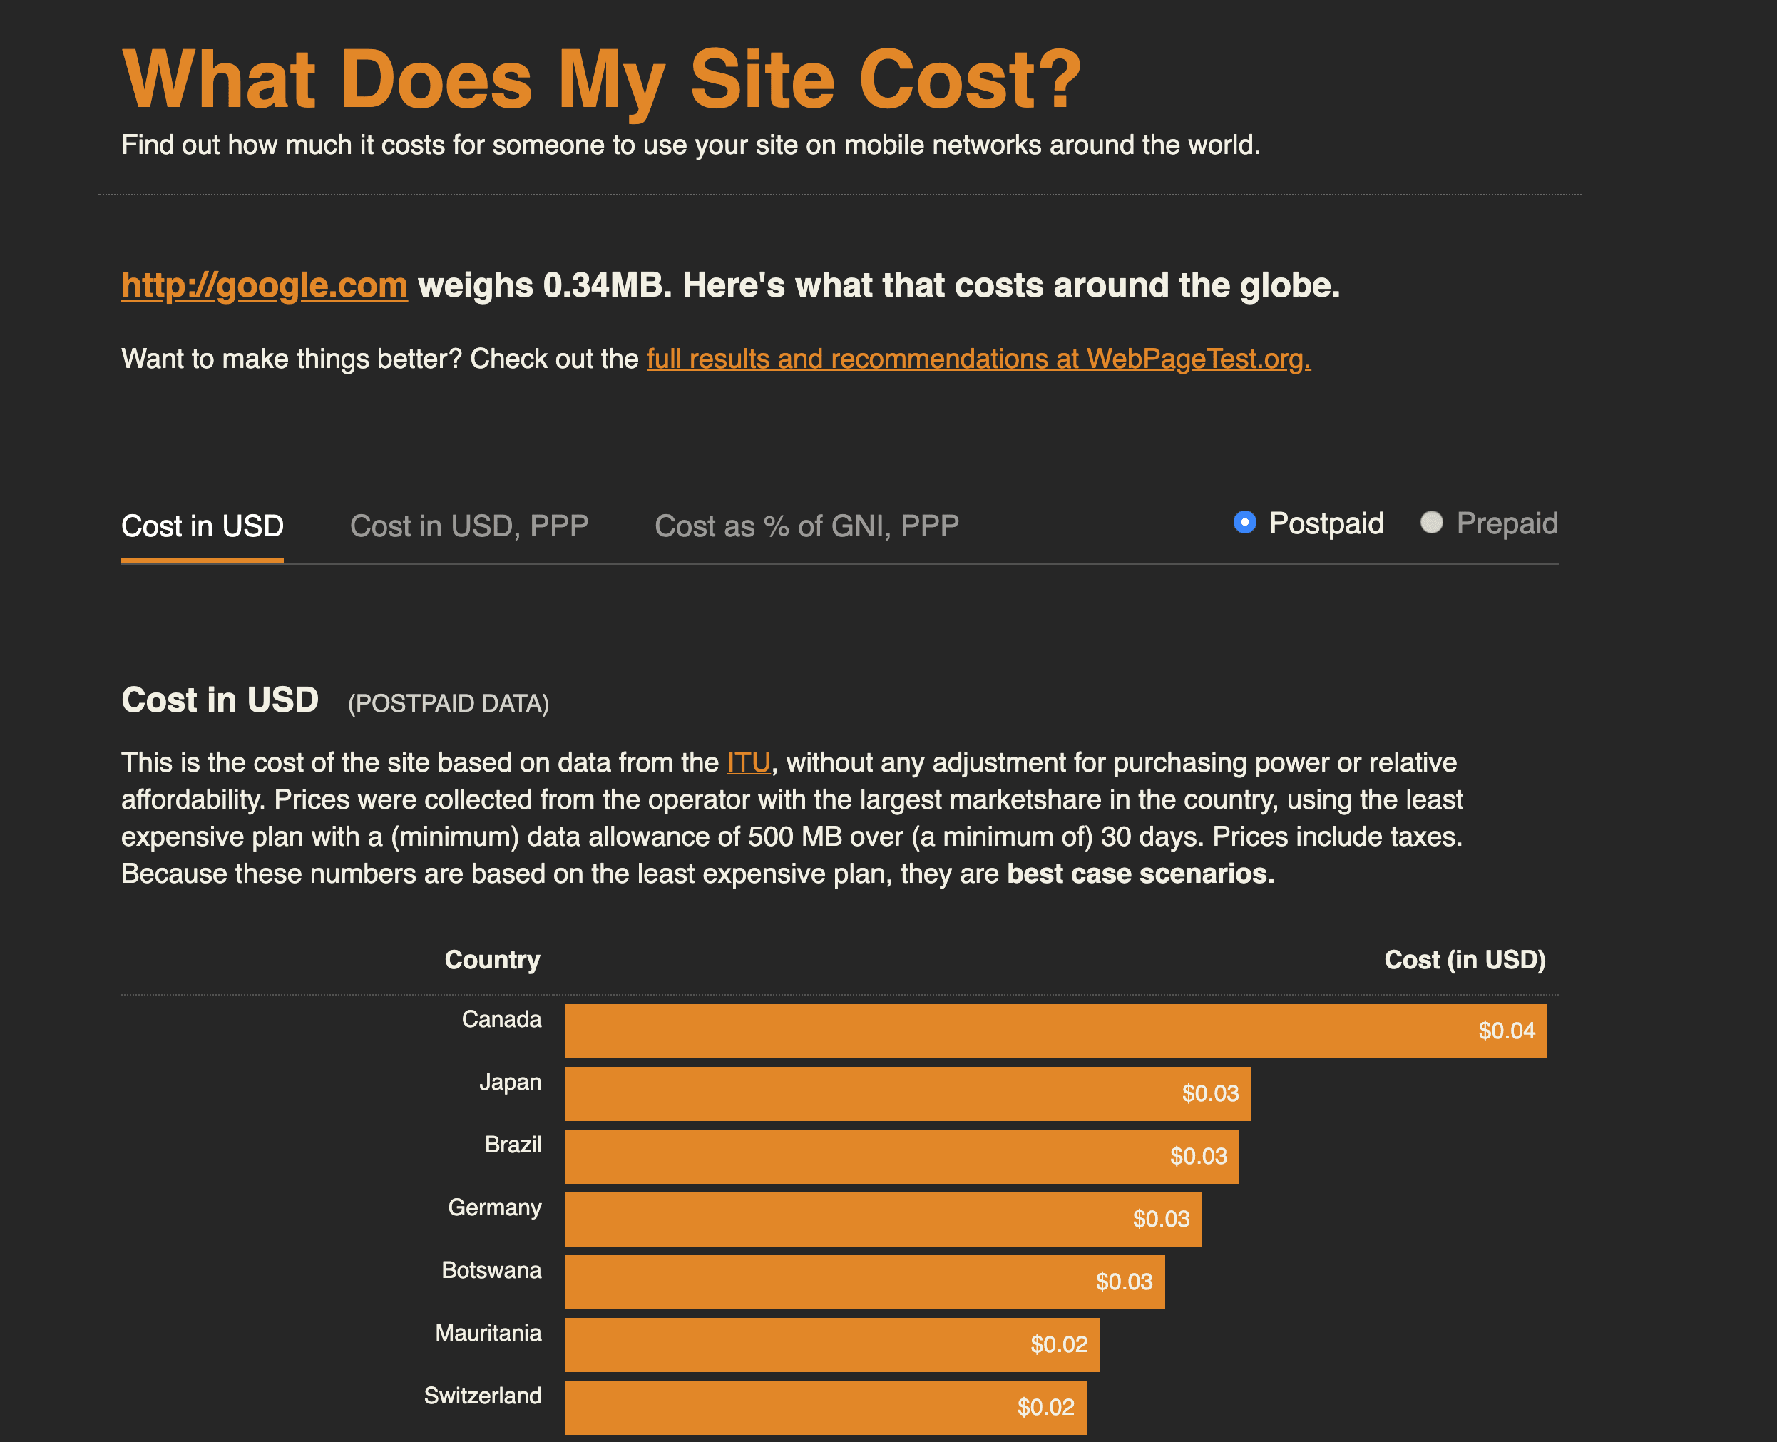Viewport: 1777px width, 1442px height.
Task: Open the Cost in USD, PPP tab
Action: click(469, 526)
